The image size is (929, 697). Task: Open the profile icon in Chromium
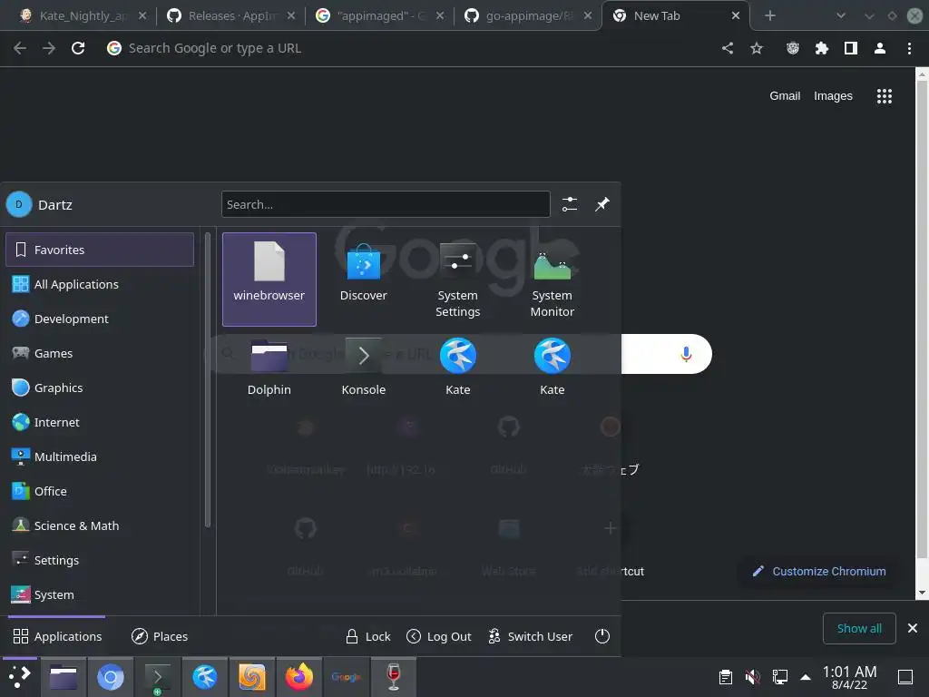[x=880, y=48]
